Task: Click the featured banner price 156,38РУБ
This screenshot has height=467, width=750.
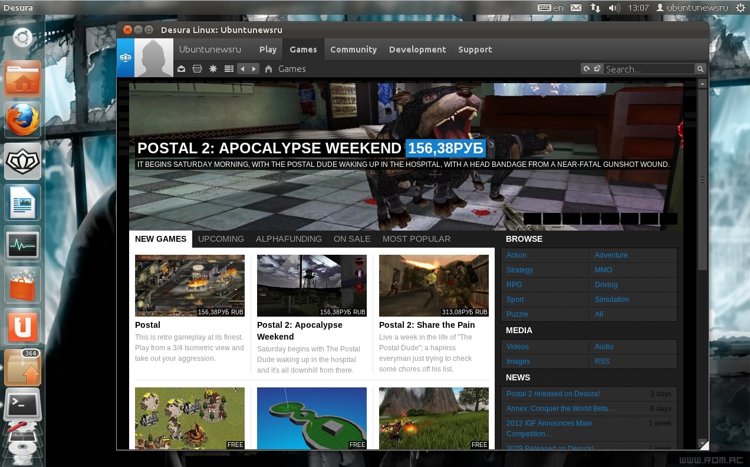Action: coord(445,148)
